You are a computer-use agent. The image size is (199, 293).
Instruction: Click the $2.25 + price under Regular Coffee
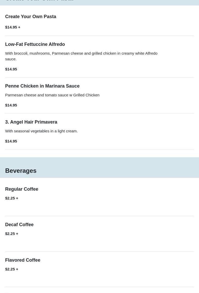tap(12, 198)
